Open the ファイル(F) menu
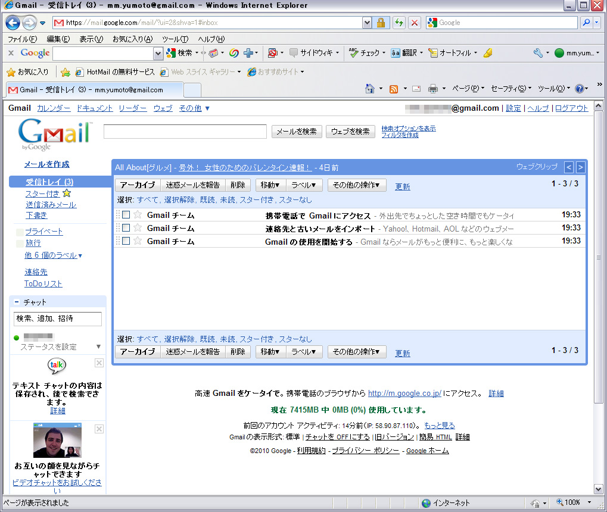Viewport: 607px width, 512px height. click(x=23, y=39)
